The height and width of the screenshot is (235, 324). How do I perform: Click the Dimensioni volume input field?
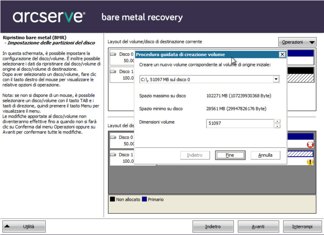(x=239, y=123)
